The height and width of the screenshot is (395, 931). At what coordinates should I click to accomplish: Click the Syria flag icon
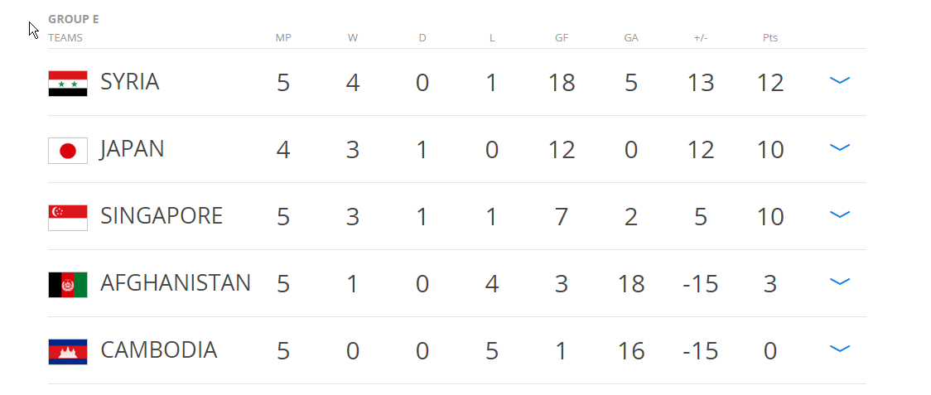[68, 83]
